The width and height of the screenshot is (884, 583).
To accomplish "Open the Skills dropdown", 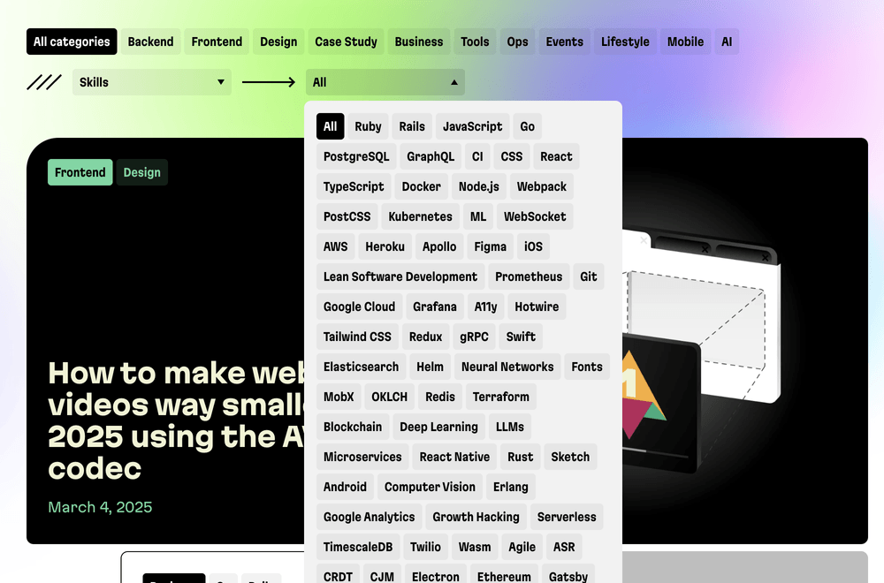I will pos(150,81).
